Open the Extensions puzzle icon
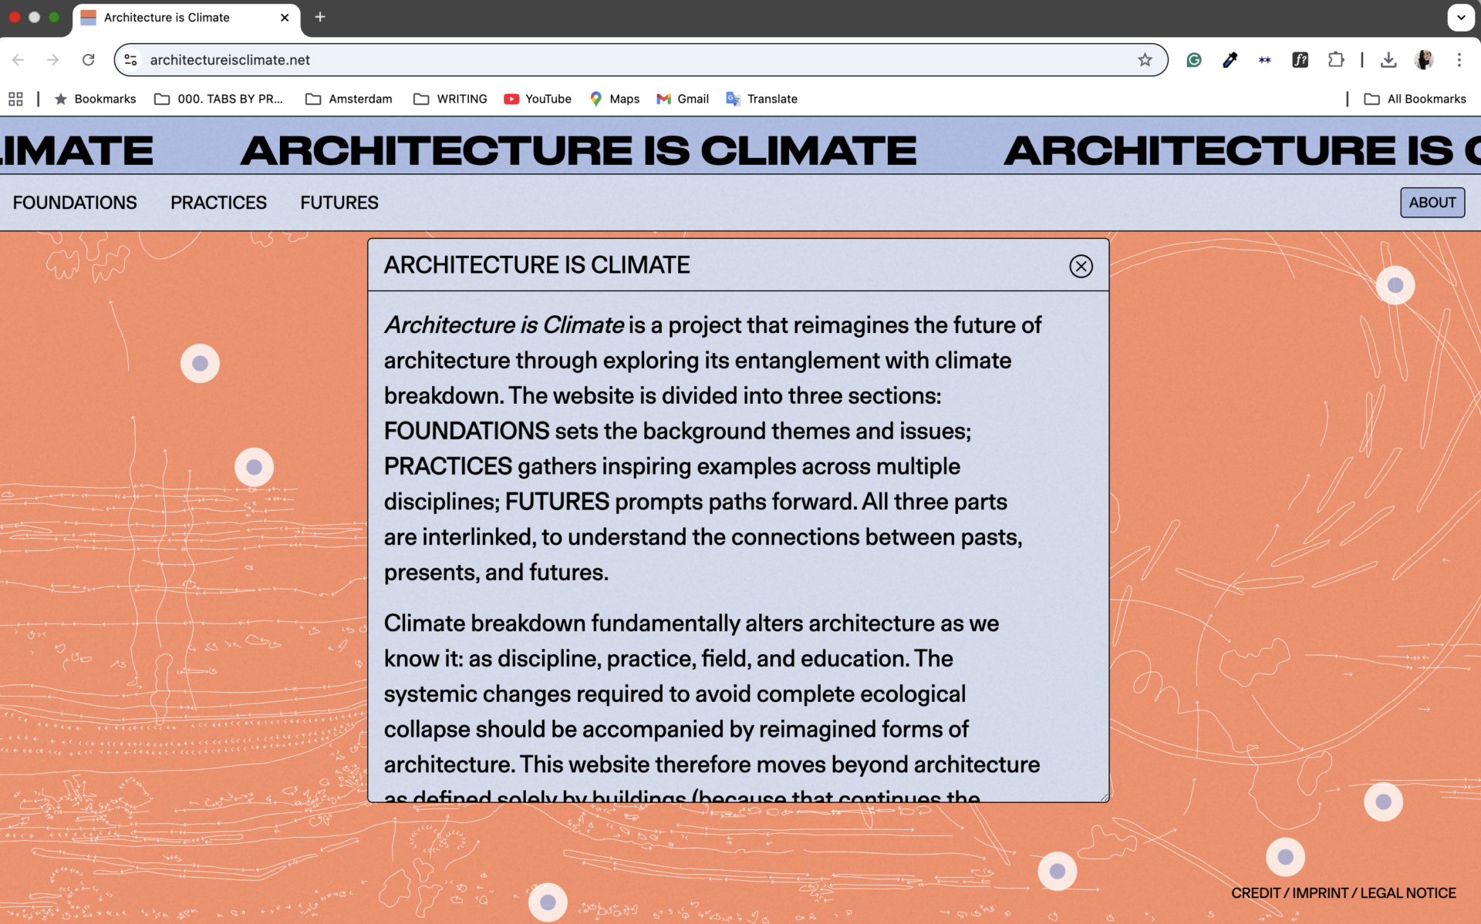This screenshot has width=1481, height=924. 1336,60
